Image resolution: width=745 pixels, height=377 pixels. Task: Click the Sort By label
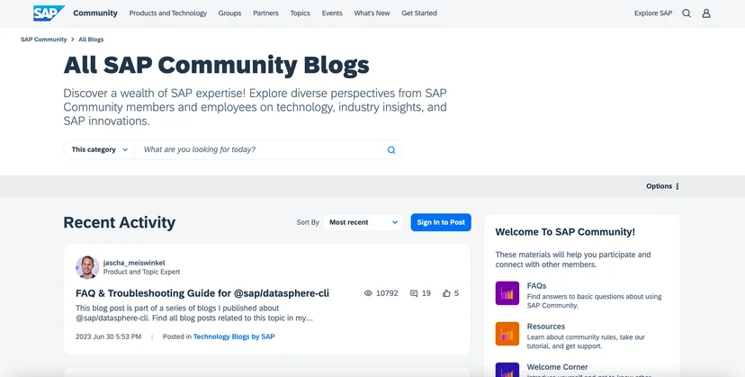click(x=308, y=222)
